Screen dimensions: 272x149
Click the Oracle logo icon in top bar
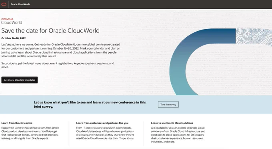coord(4,4)
